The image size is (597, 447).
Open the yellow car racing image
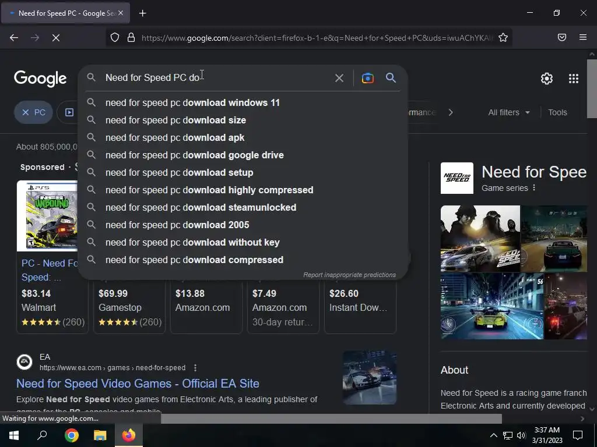492,306
